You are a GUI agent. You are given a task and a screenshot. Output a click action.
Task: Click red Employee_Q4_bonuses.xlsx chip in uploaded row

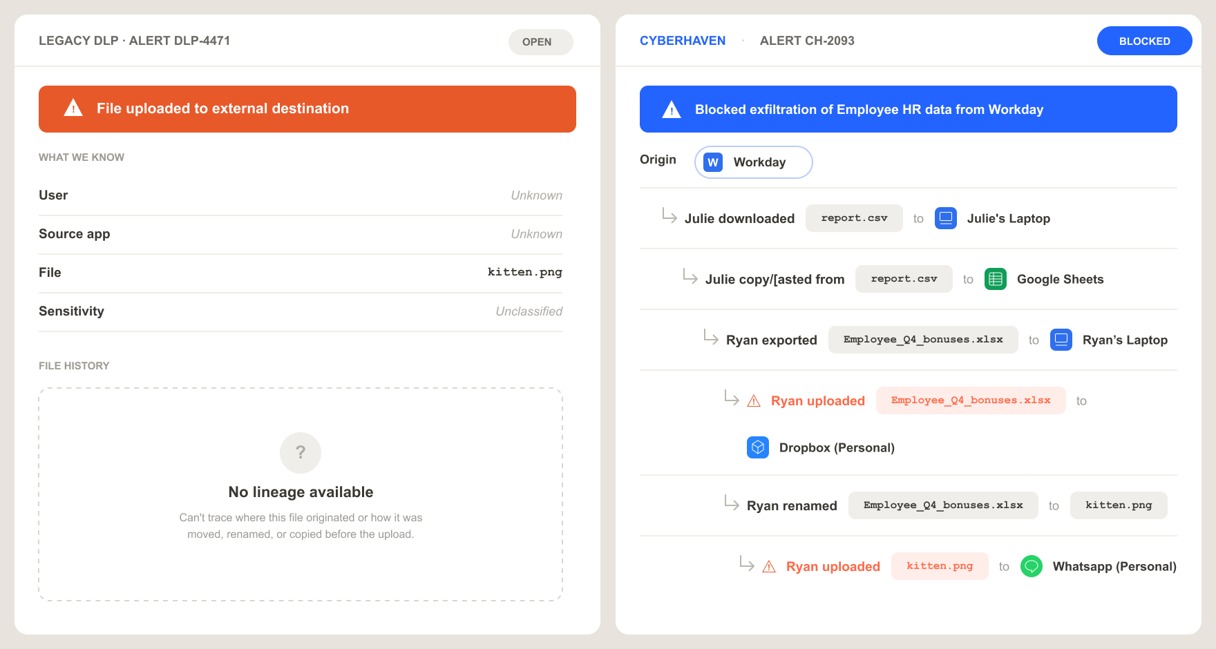point(971,400)
